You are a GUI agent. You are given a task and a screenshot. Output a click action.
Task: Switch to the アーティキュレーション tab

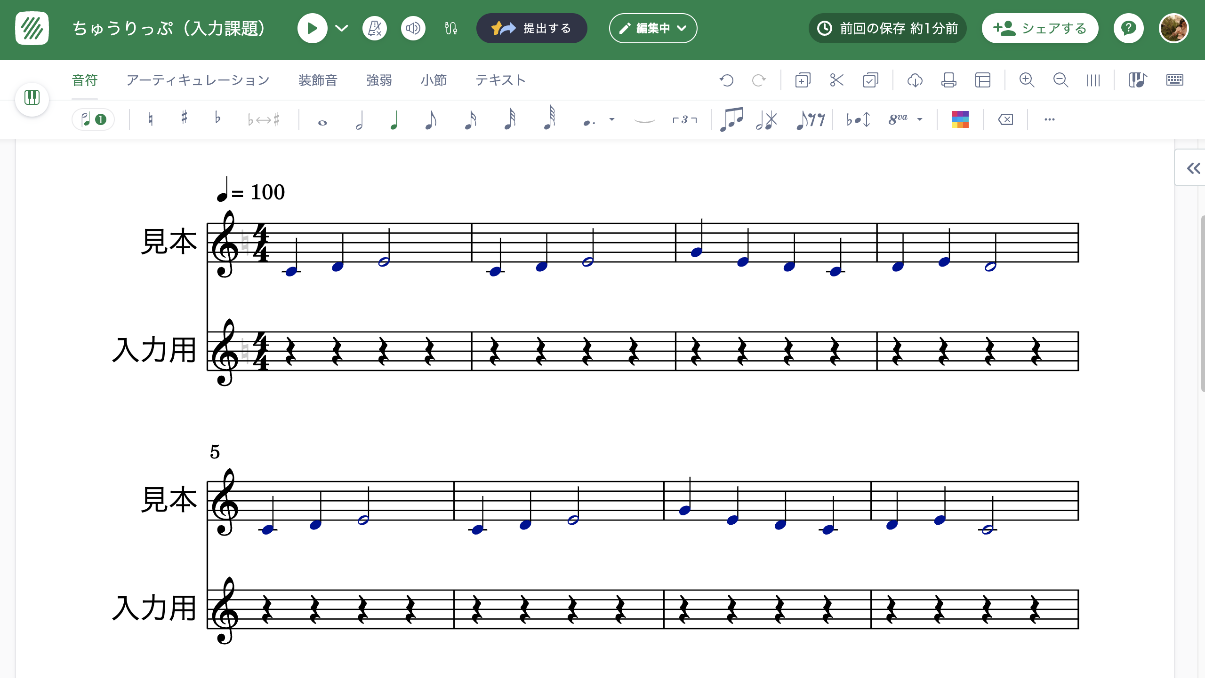(198, 80)
